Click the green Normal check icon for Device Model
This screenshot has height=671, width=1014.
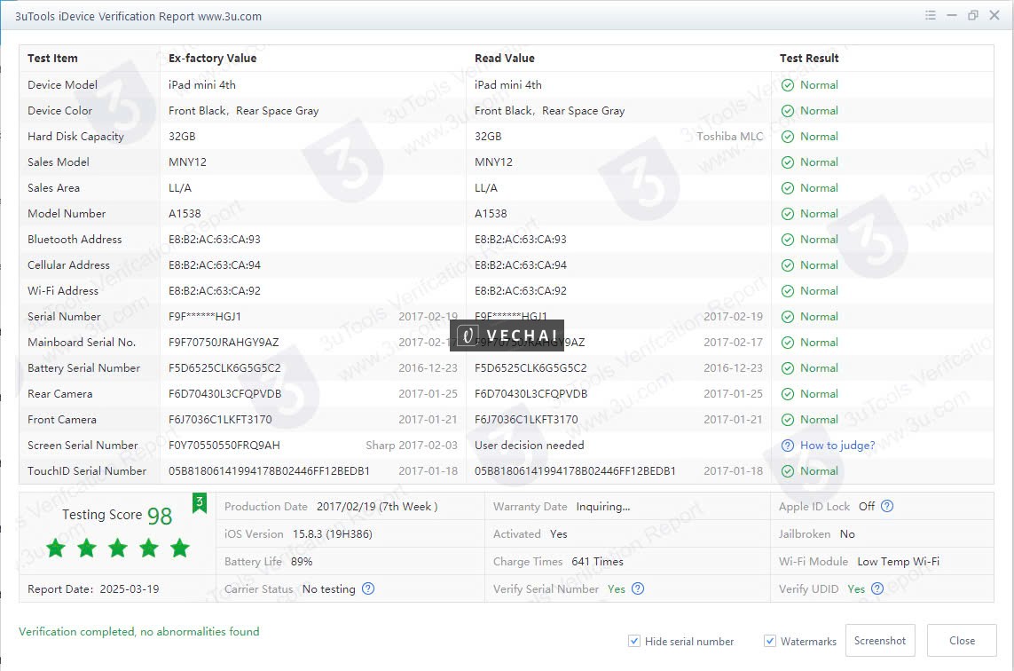coord(786,84)
